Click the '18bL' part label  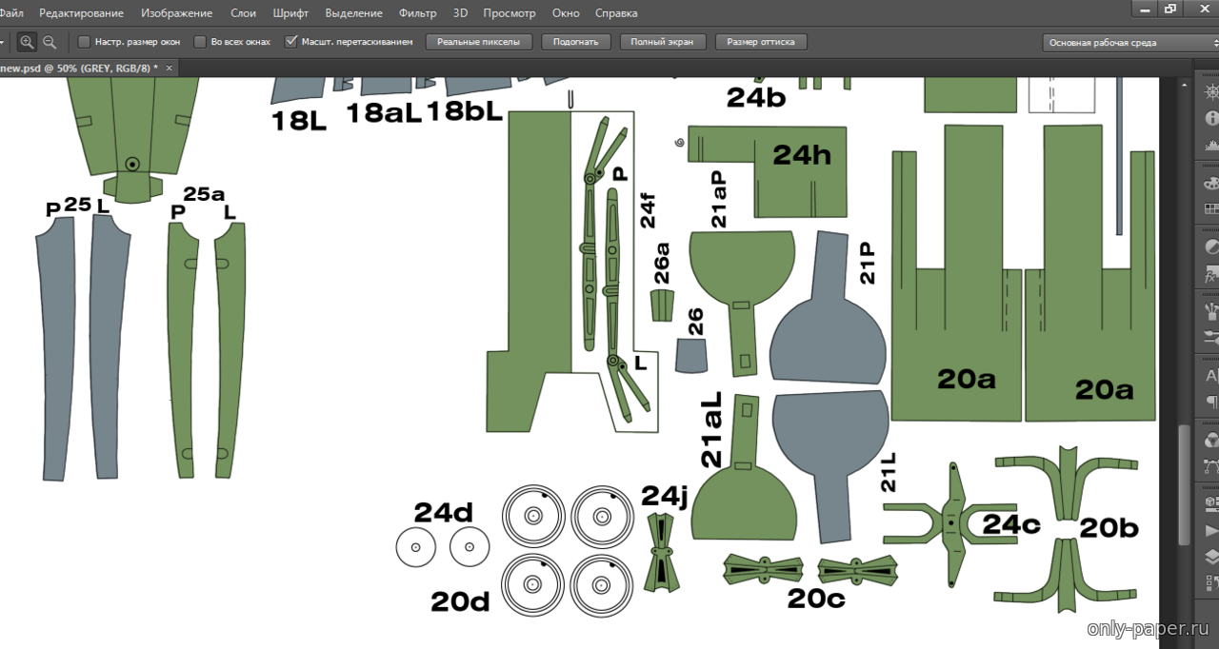465,111
